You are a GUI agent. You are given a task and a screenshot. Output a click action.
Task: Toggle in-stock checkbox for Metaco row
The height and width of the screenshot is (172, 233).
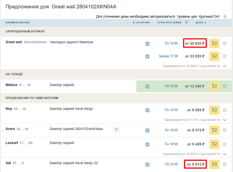point(147,86)
